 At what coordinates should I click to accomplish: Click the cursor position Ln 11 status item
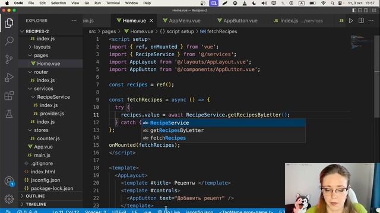(66, 211)
